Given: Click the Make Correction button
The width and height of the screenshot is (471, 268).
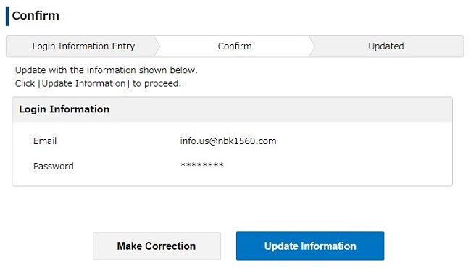Looking at the screenshot, I should click(x=157, y=246).
